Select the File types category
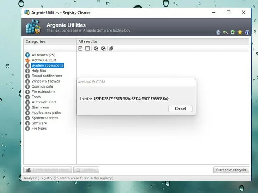The image size is (258, 193). pos(39,129)
